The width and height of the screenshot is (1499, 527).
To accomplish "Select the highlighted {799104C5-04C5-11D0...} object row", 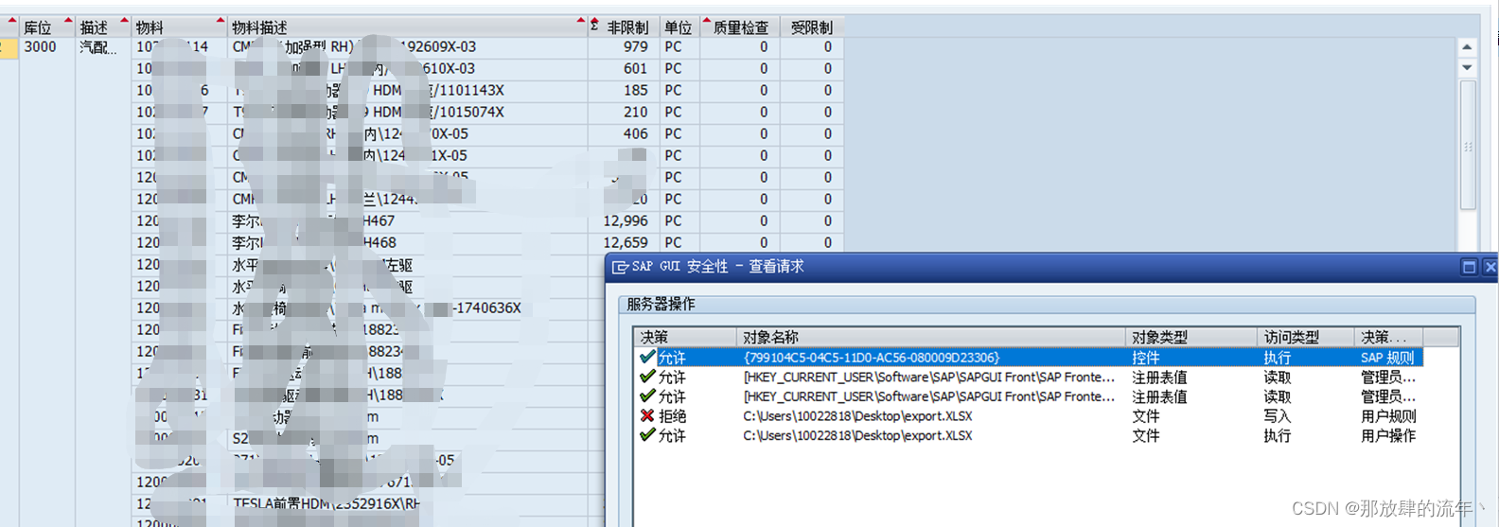I will tap(1030, 358).
